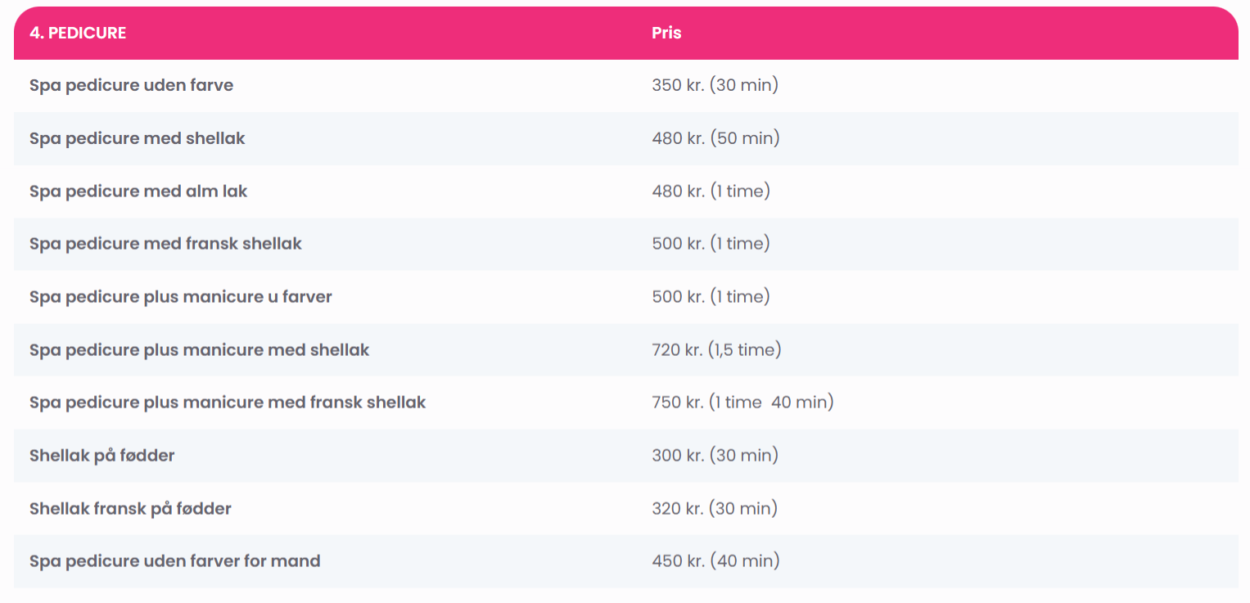Click the '450 kr. (40 min)' price

pyautogui.click(x=715, y=561)
